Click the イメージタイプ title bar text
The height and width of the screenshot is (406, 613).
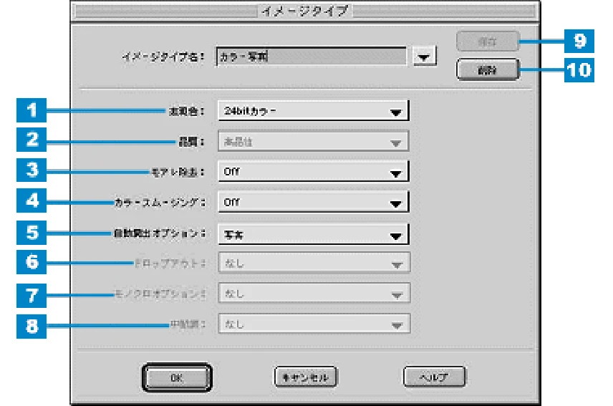coord(305,11)
